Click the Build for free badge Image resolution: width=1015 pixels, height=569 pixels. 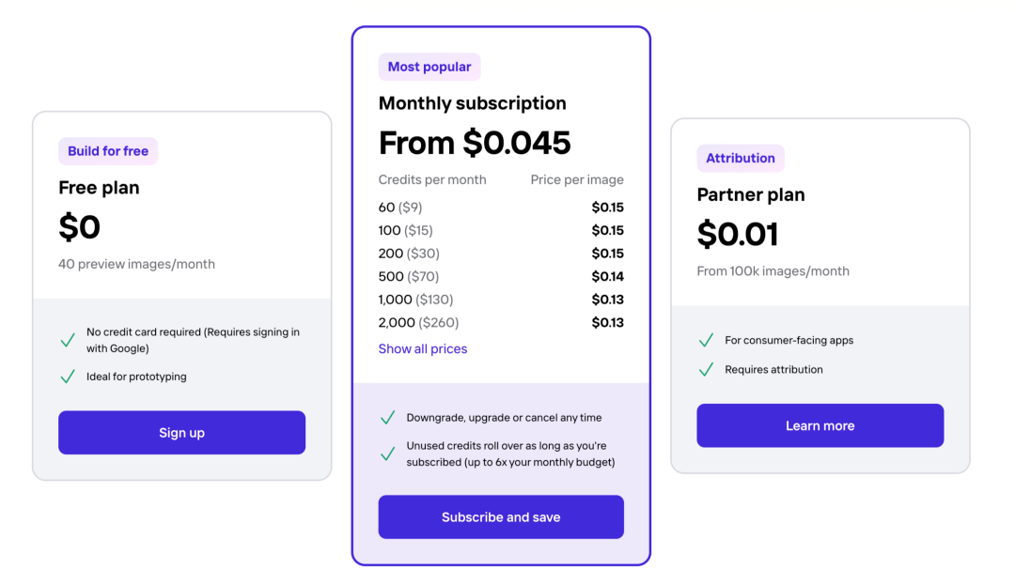point(108,151)
